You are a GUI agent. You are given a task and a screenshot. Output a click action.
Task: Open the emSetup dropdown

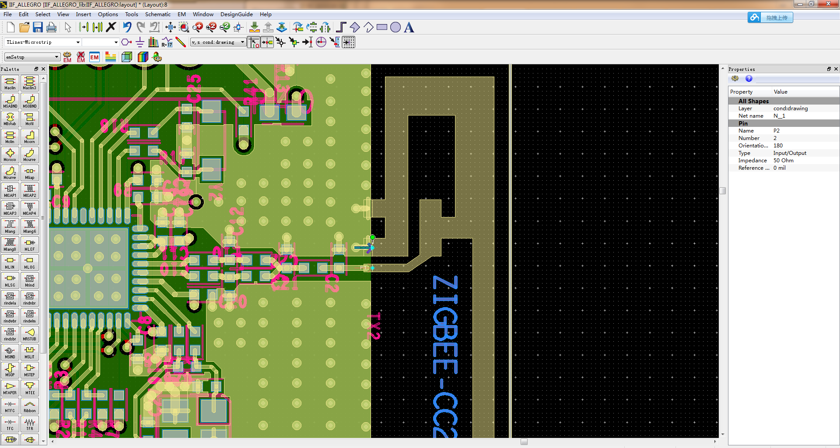tap(56, 57)
